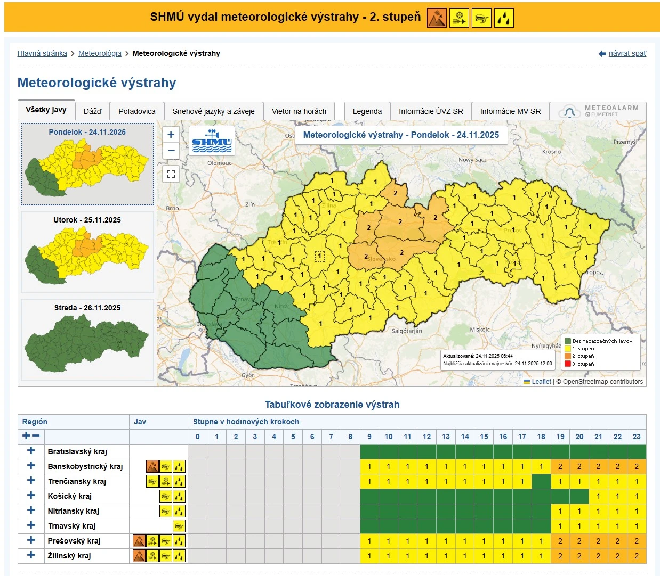Click the mountain wind warning icon in banner
Image resolution: width=660 pixels, height=576 pixels.
coord(437,18)
